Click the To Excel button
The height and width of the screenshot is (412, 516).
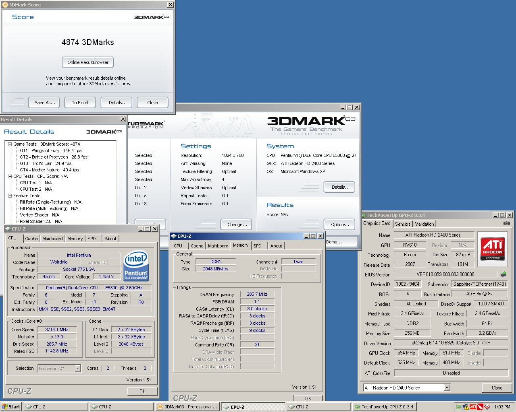tap(80, 103)
